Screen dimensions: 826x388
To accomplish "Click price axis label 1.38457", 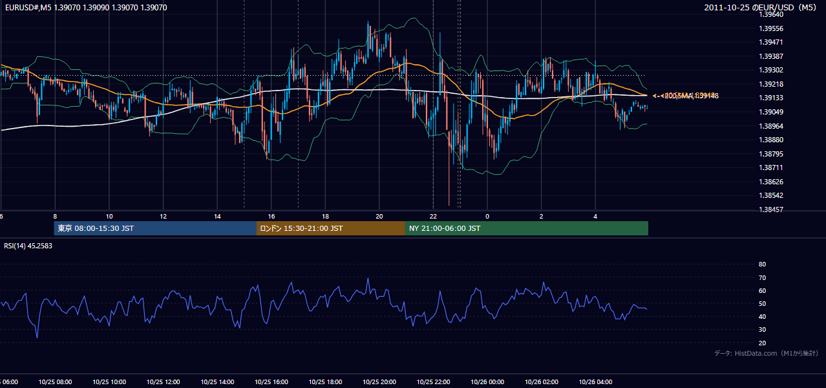I will (x=770, y=210).
